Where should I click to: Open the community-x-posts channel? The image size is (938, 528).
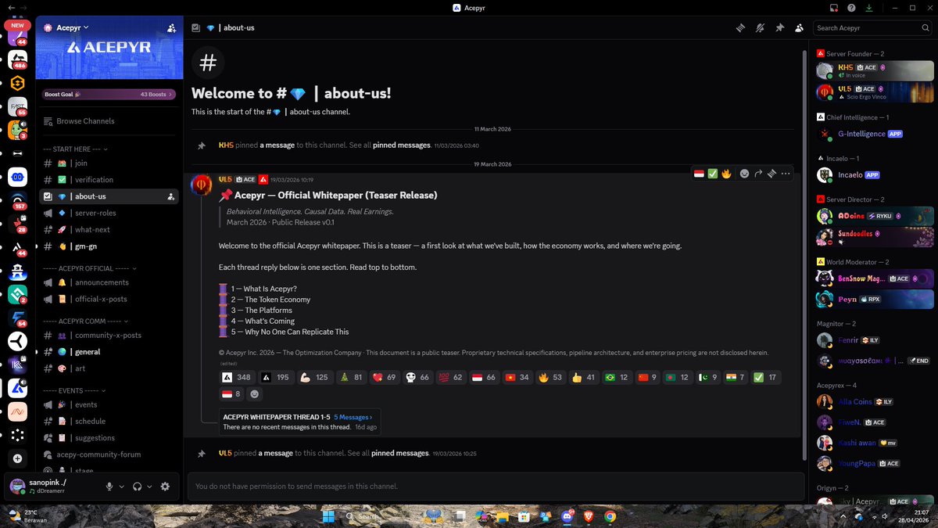(x=109, y=335)
